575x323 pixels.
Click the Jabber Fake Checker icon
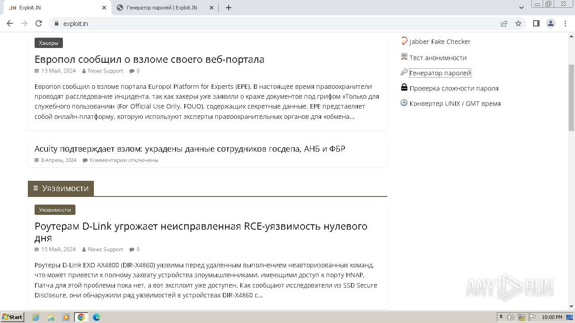[x=404, y=41]
